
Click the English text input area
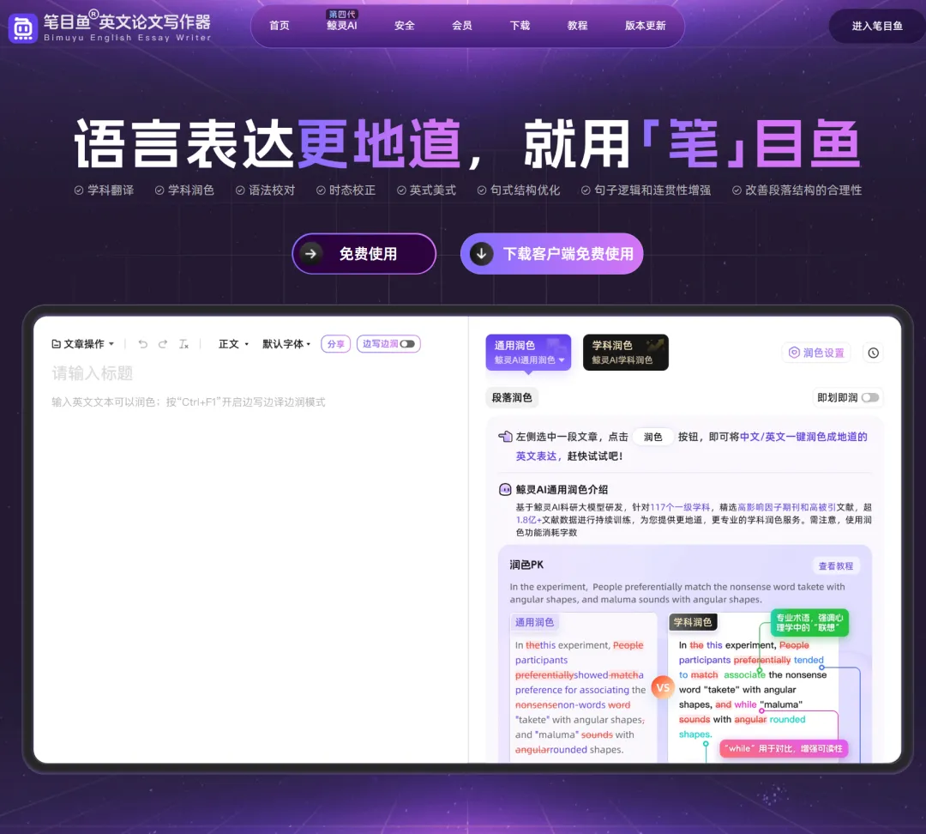189,402
